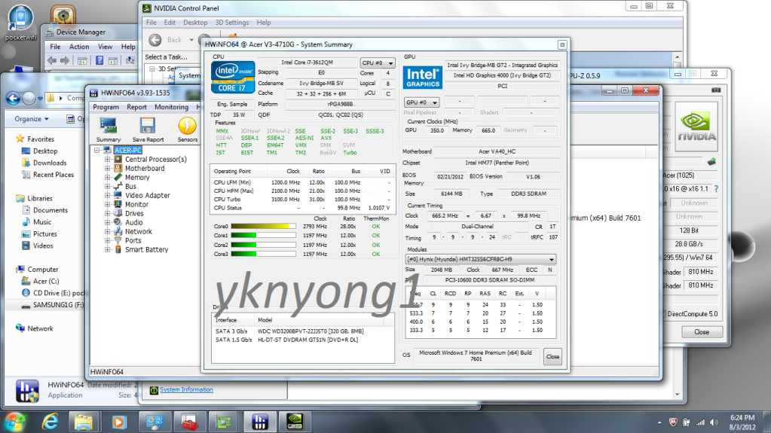The height and width of the screenshot is (433, 771).
Task: Select Motherboard in HWiNFO tree
Action: 145,168
